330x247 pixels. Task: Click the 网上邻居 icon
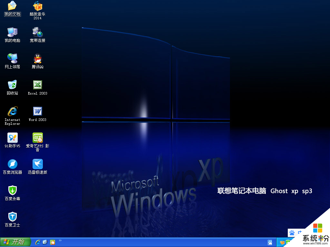tap(12, 59)
